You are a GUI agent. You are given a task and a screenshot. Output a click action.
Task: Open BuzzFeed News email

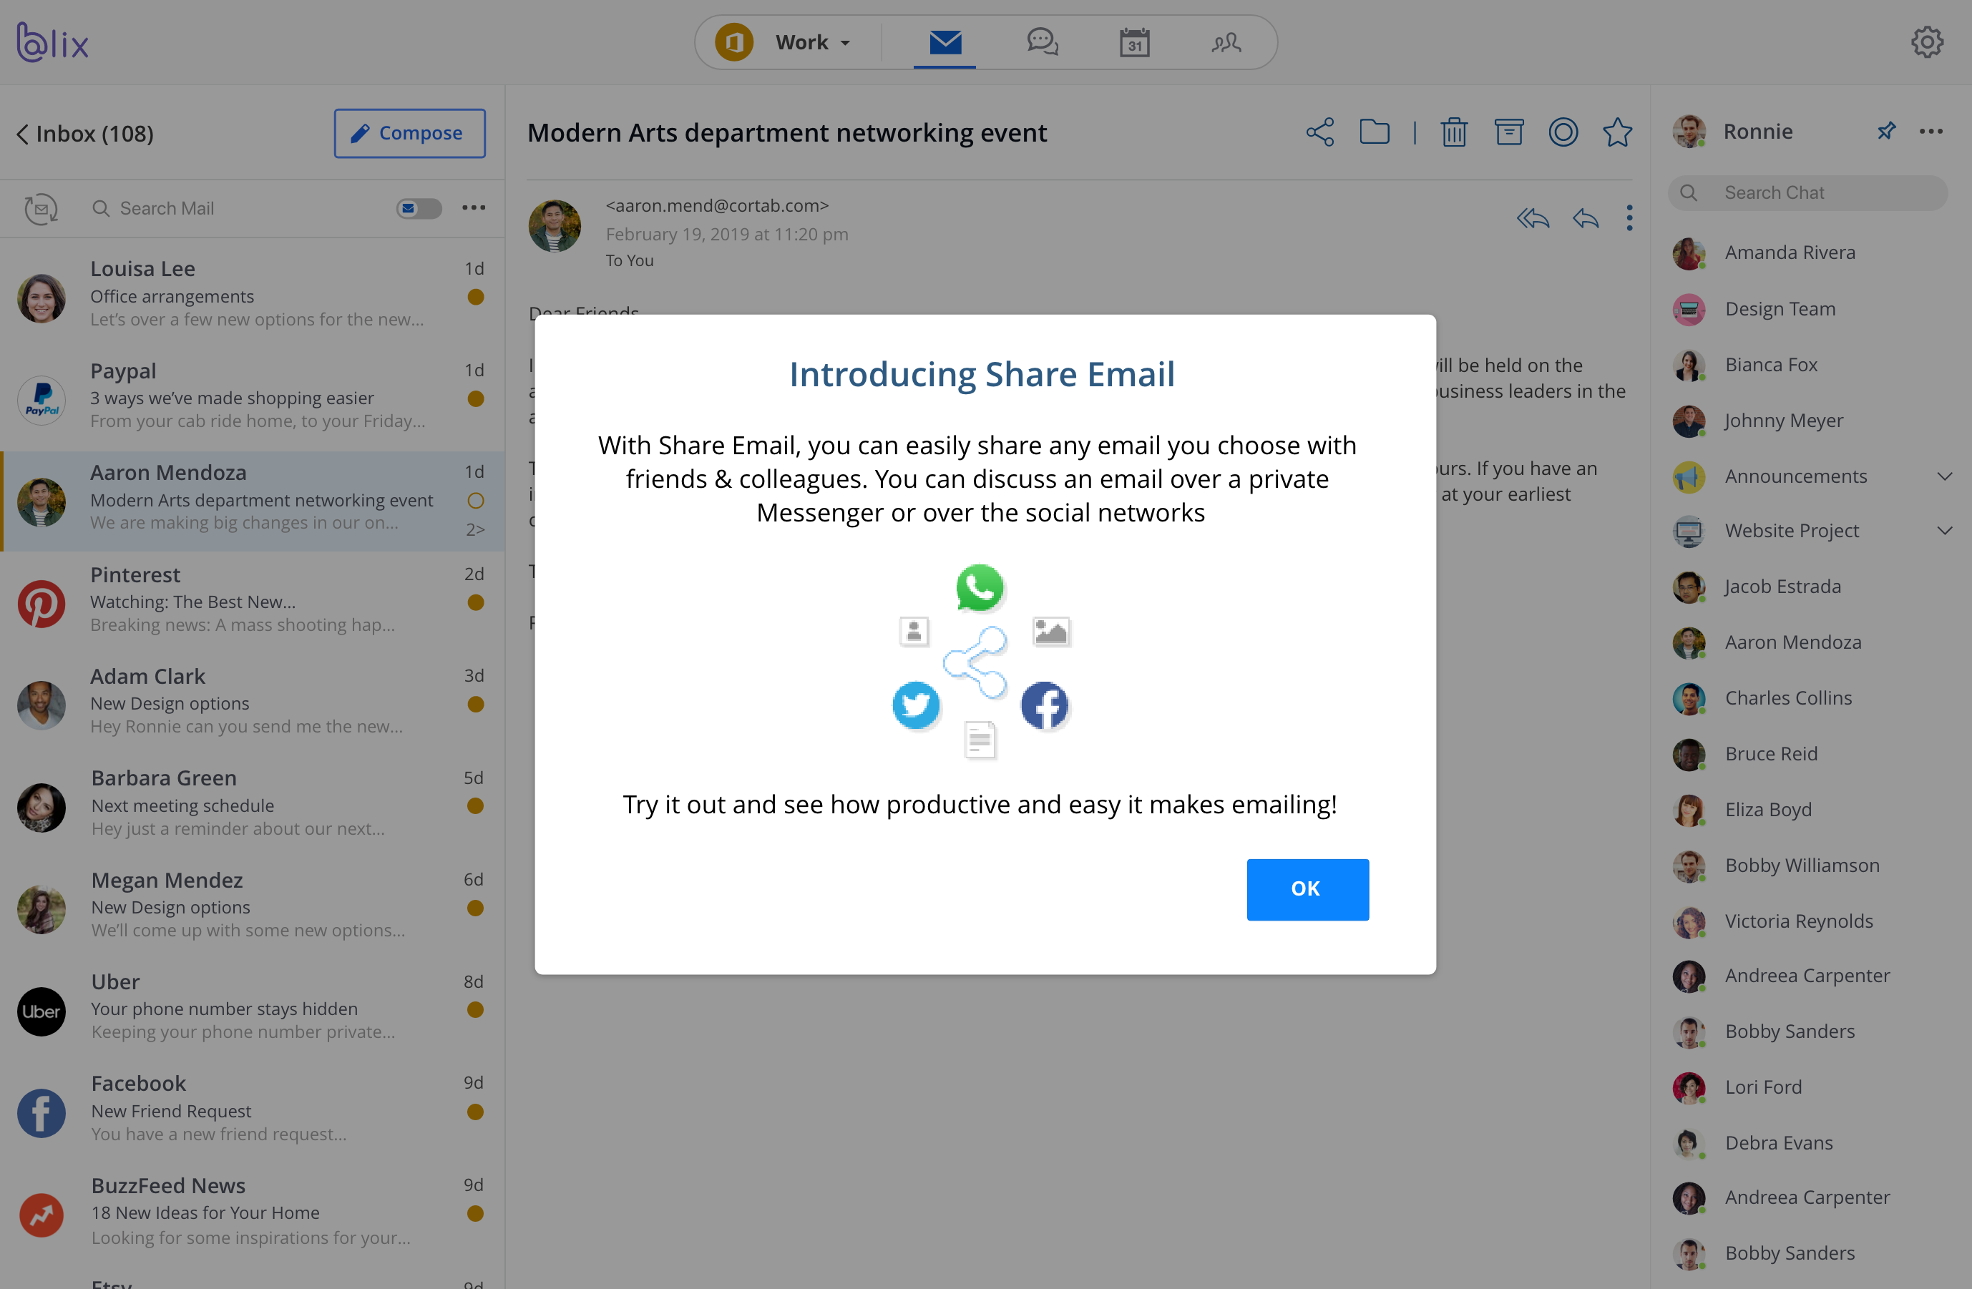coord(253,1214)
